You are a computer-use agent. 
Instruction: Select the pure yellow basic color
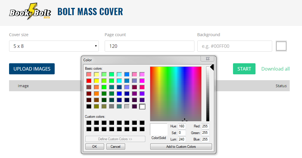pyautogui.click(x=96, y=81)
